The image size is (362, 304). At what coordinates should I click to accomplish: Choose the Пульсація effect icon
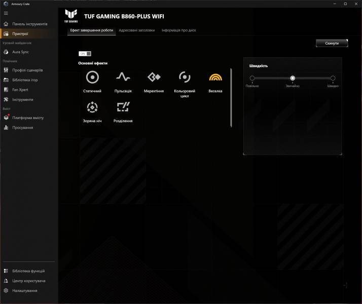click(123, 78)
